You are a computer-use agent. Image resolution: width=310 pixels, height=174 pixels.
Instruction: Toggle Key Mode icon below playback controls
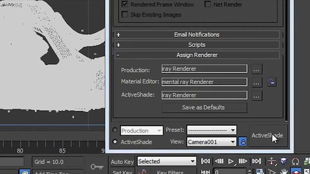205,172
